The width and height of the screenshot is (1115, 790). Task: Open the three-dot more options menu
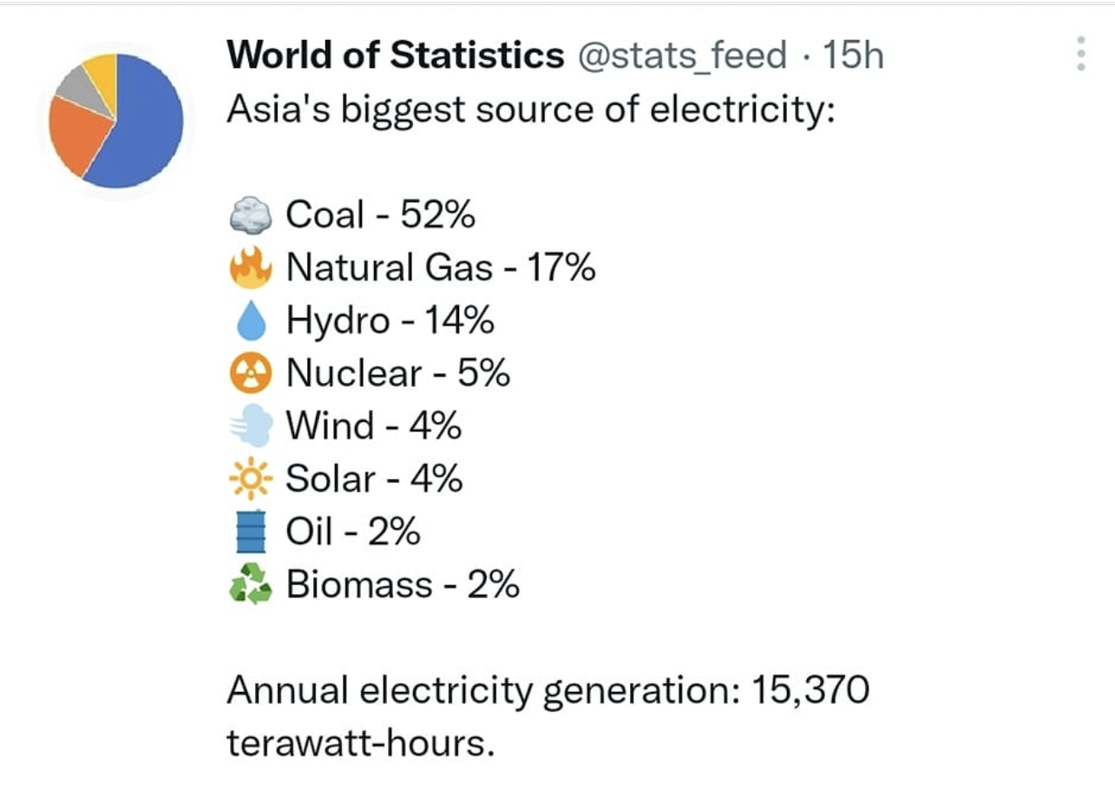(1080, 54)
